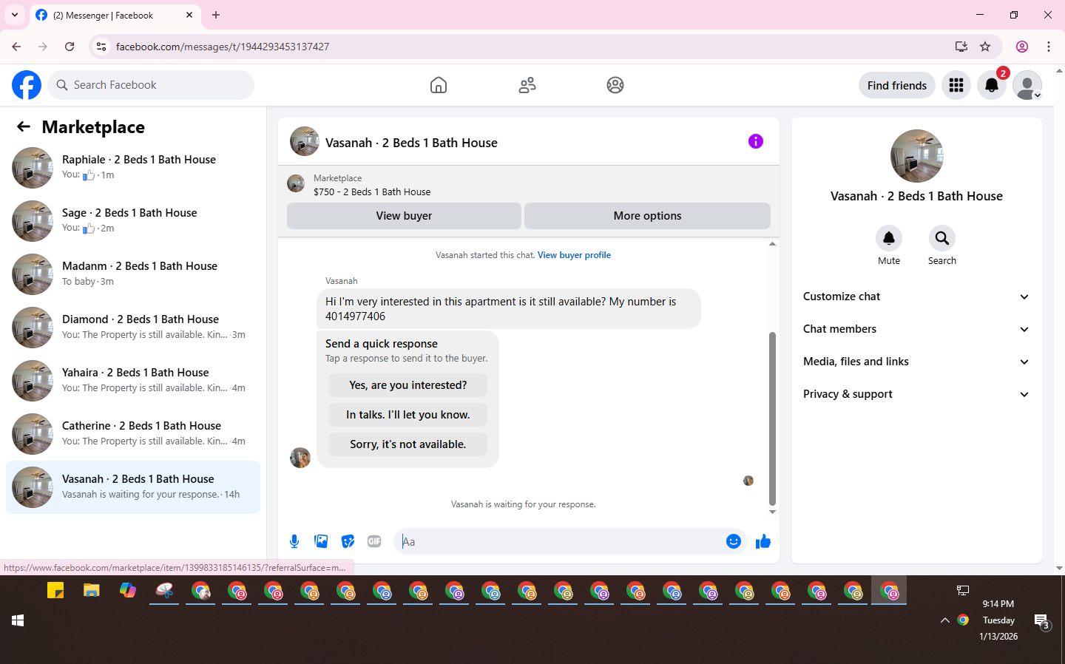Click the Find friends button
Image resolution: width=1065 pixels, height=664 pixels.
click(x=896, y=85)
